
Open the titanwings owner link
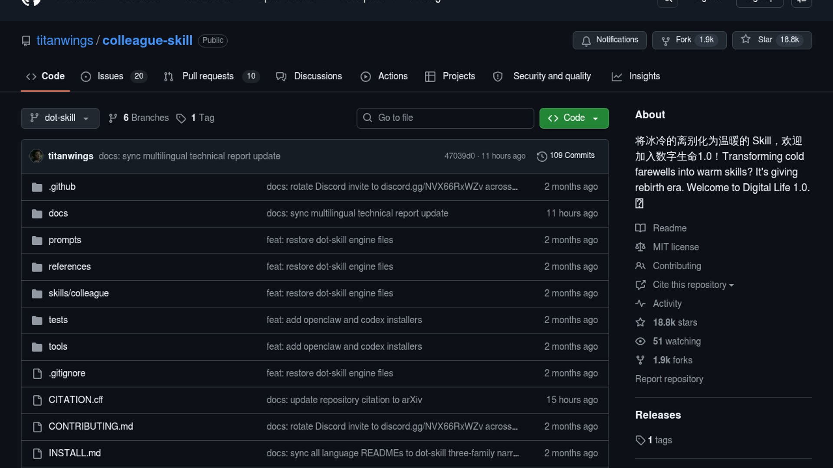pyautogui.click(x=65, y=40)
